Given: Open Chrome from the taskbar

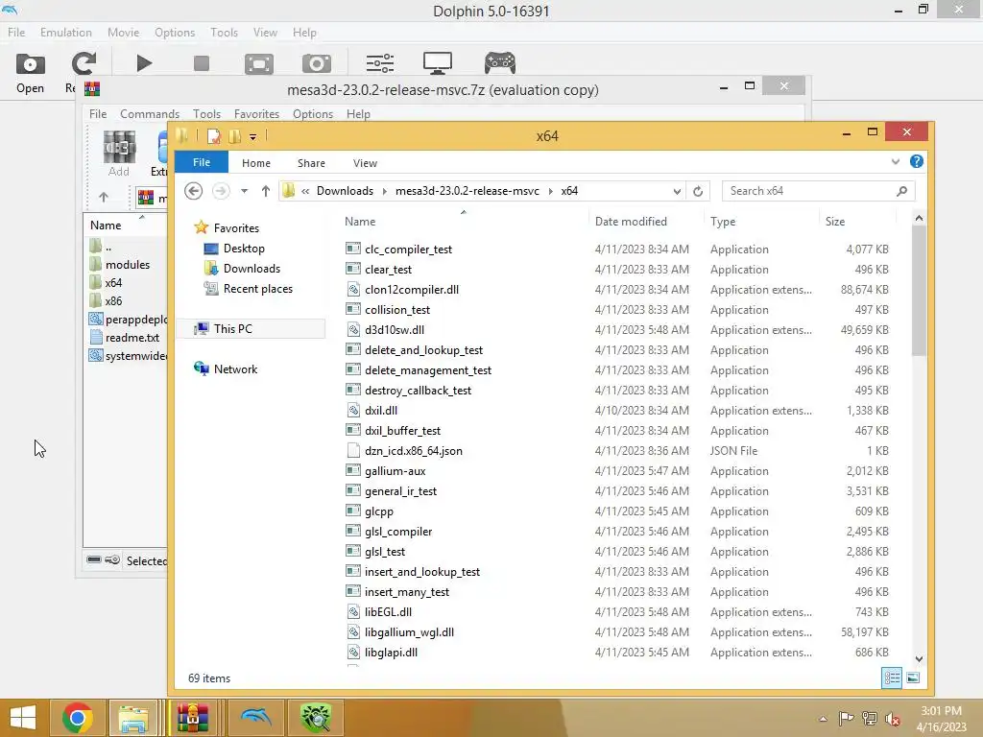Looking at the screenshot, I should coord(78,718).
